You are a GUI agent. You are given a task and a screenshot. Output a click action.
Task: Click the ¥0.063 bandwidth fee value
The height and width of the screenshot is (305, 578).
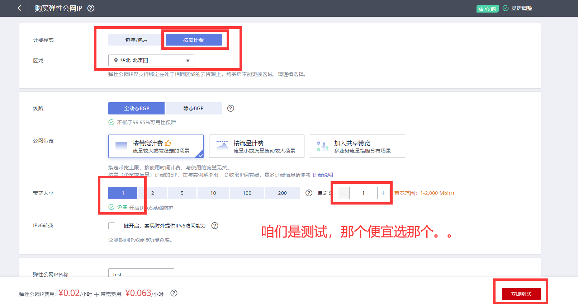point(138,293)
